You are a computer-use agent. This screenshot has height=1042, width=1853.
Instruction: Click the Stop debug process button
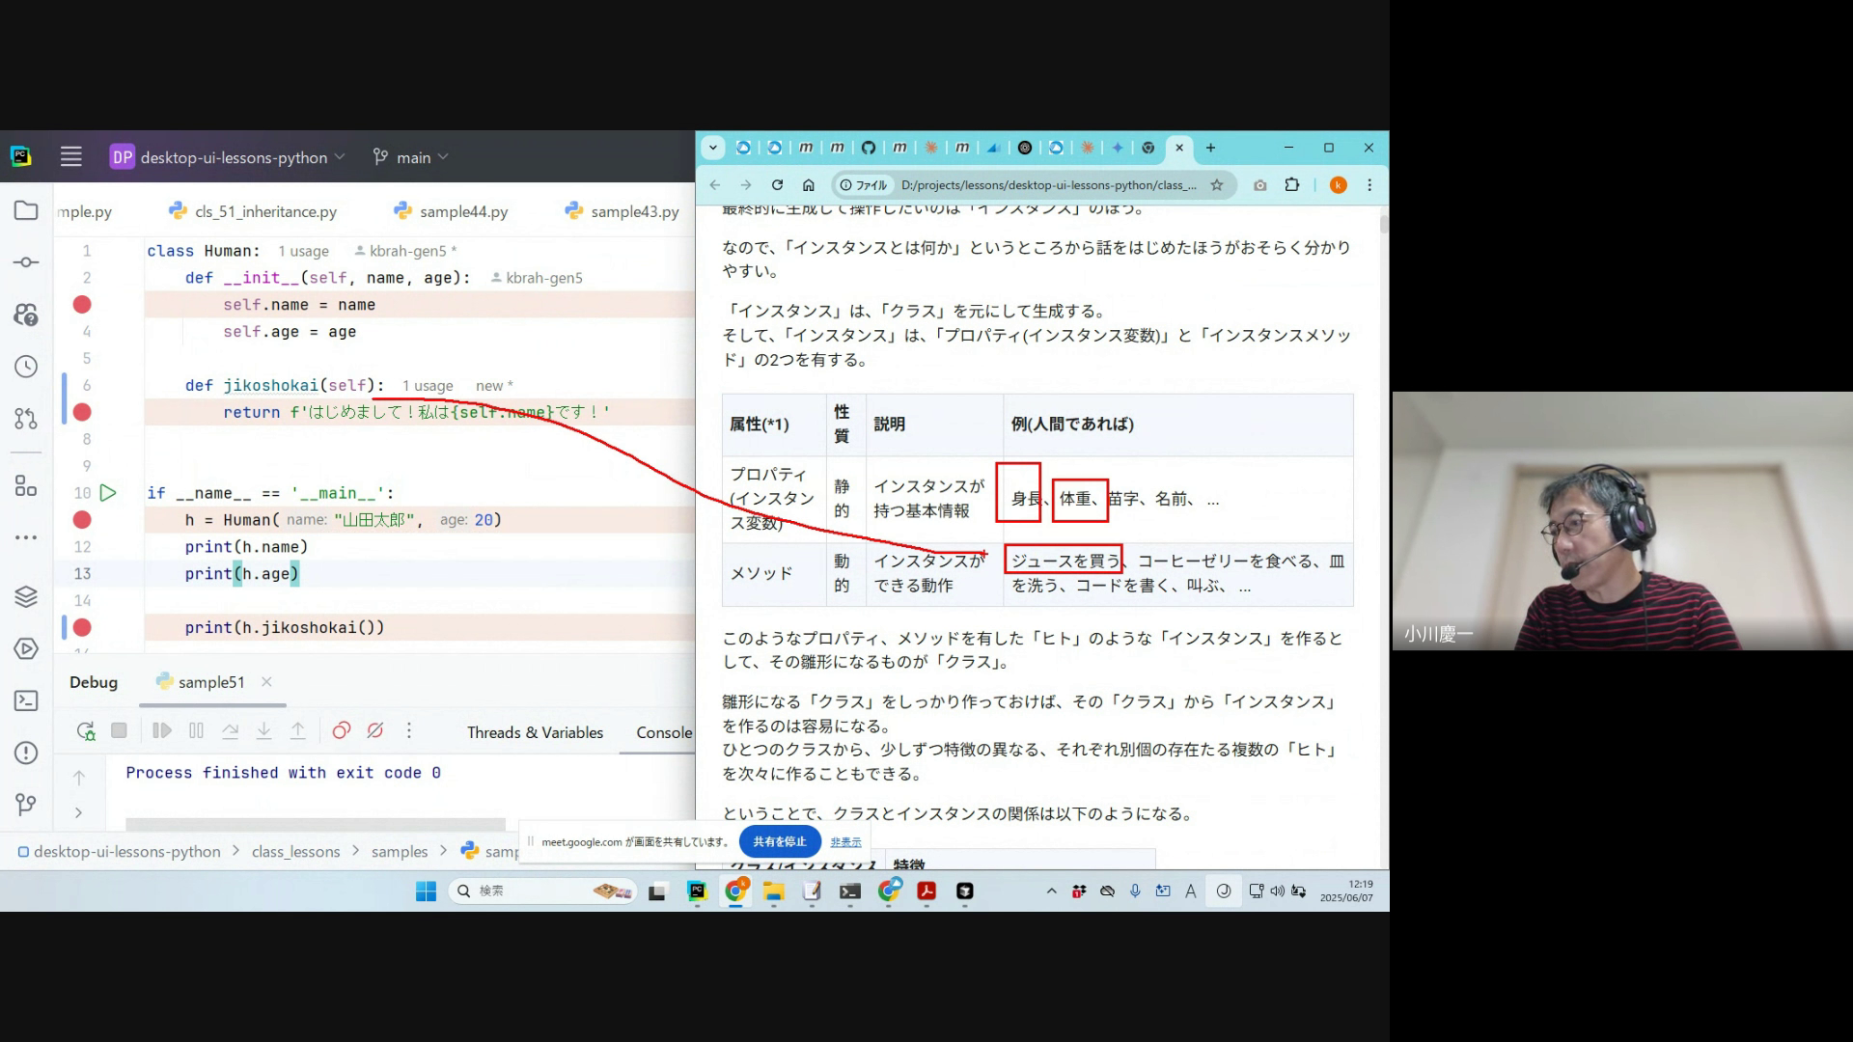click(119, 731)
